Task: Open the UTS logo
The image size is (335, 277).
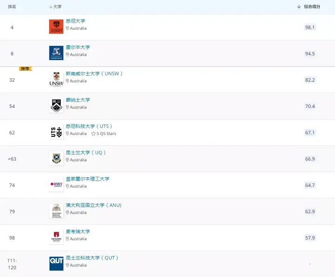Action: pos(56,132)
